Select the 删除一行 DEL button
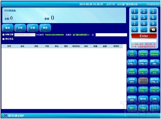161x119 pixels. point(154,62)
